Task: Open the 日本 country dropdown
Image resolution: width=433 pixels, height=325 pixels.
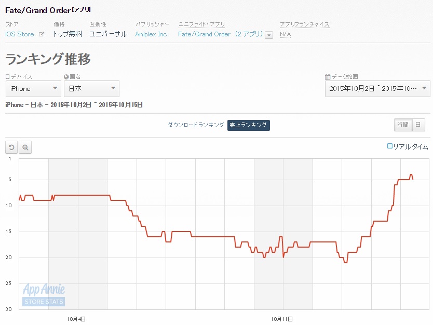Action: 92,89
